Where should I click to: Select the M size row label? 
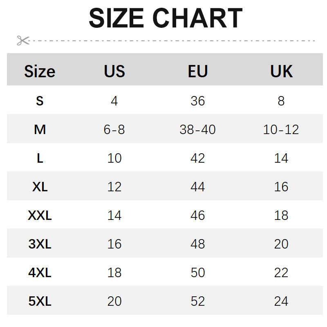pyautogui.click(x=40, y=130)
